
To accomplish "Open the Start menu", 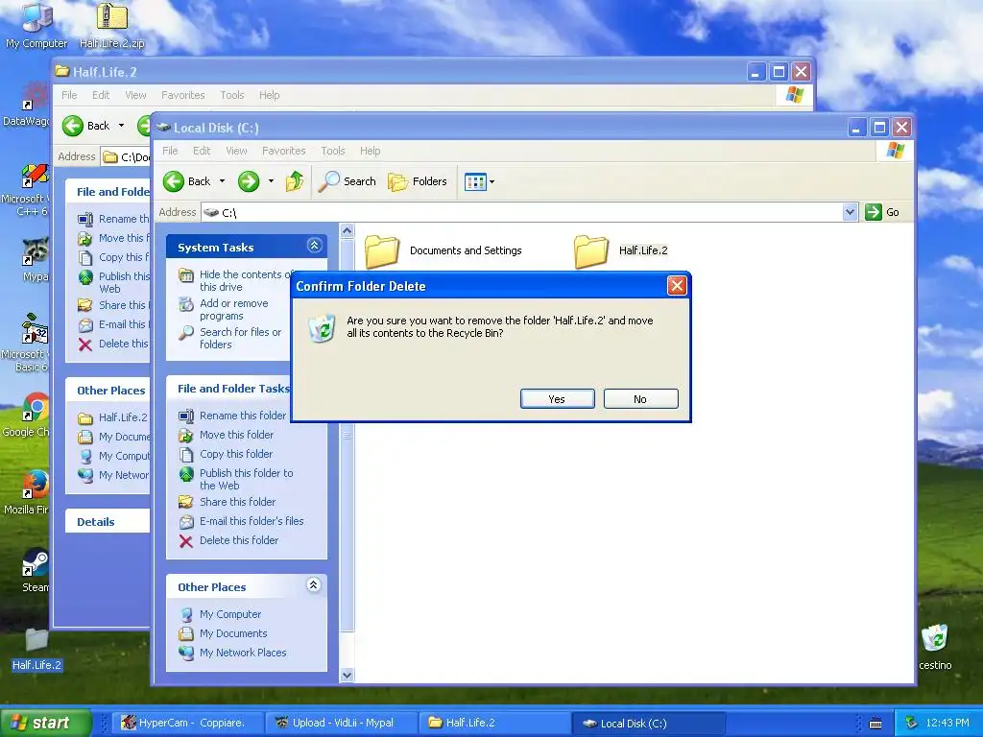I will click(x=45, y=723).
